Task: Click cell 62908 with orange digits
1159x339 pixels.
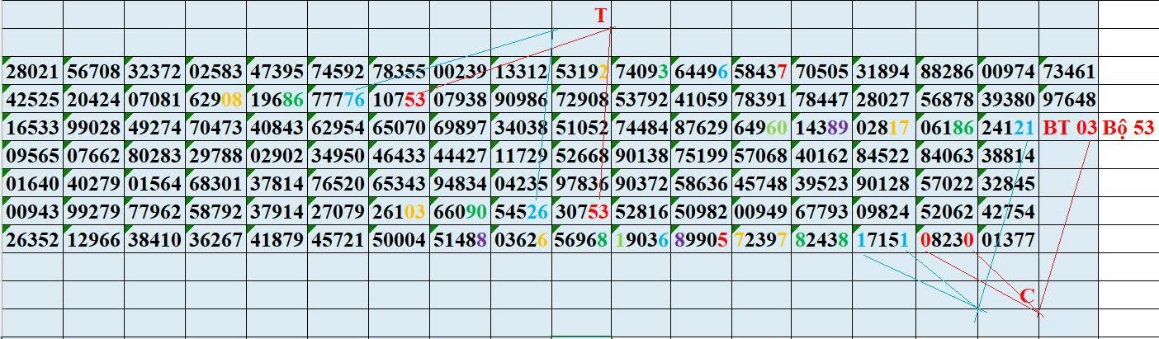Action: [x=215, y=101]
